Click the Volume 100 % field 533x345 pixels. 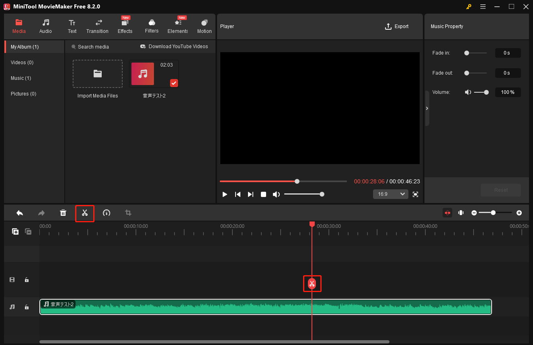[x=508, y=92]
